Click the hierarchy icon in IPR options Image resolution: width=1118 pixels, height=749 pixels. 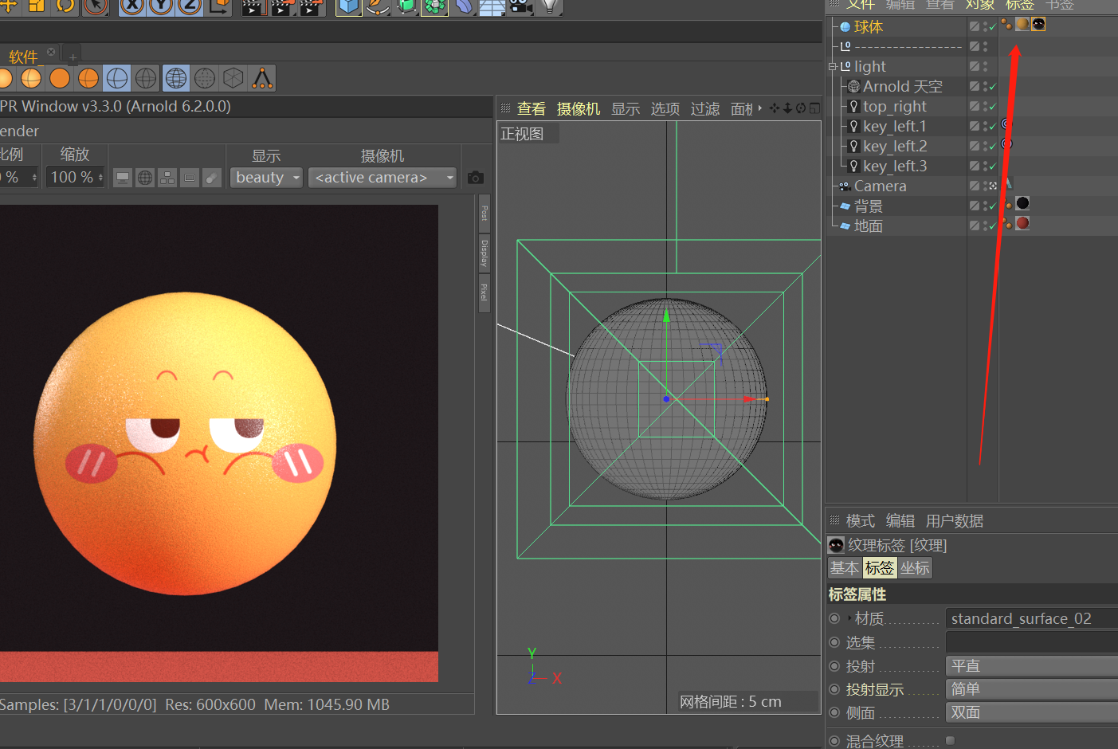point(167,178)
